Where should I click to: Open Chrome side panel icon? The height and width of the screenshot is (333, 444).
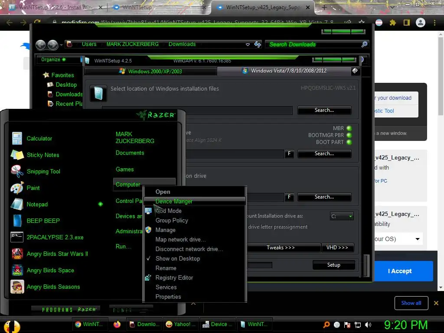click(x=407, y=23)
